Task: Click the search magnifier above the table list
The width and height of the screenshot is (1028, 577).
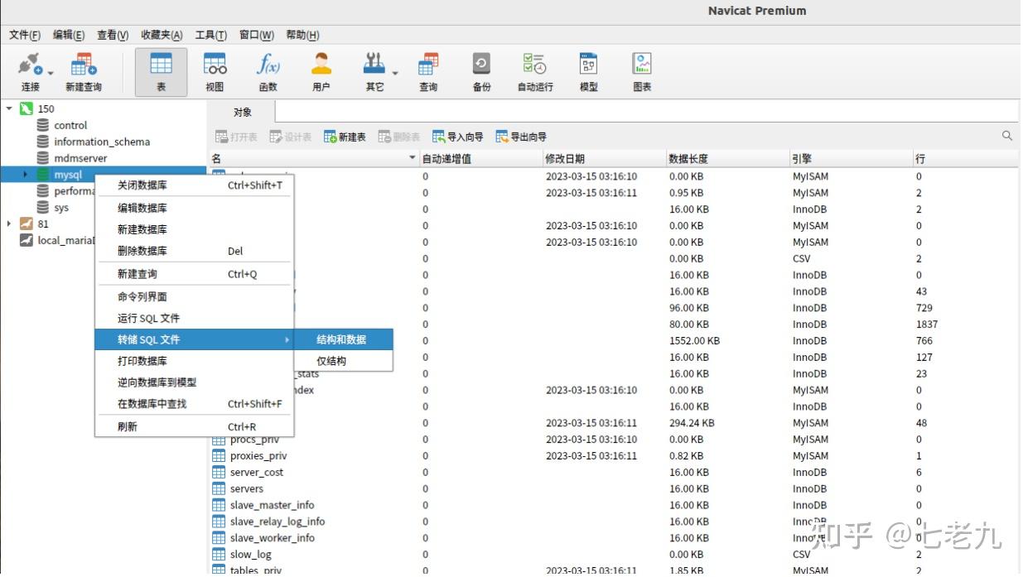Action: coord(1006,135)
